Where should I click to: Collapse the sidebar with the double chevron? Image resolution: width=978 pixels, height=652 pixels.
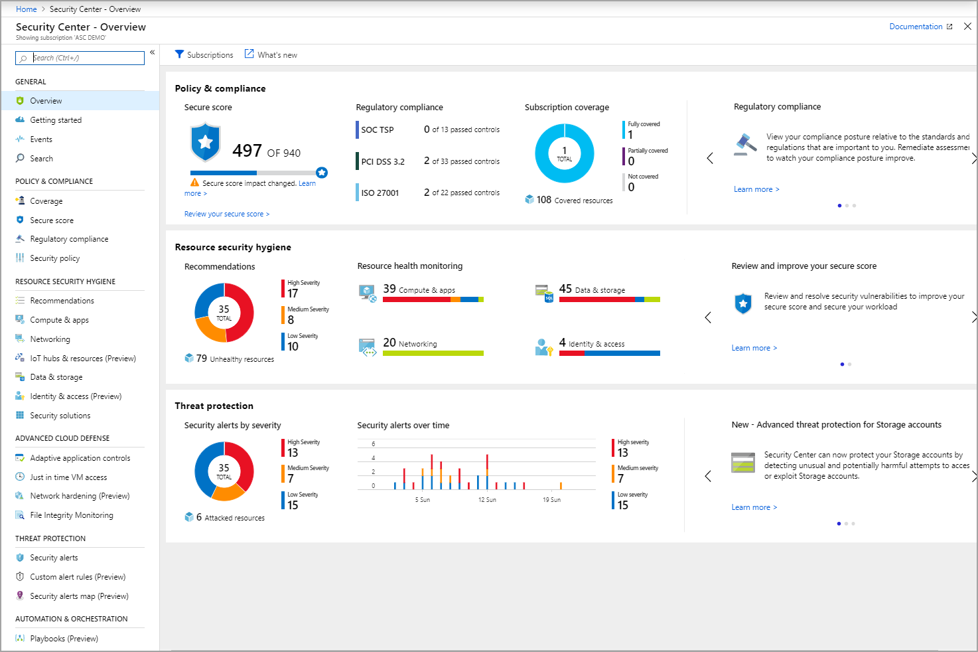(x=152, y=52)
